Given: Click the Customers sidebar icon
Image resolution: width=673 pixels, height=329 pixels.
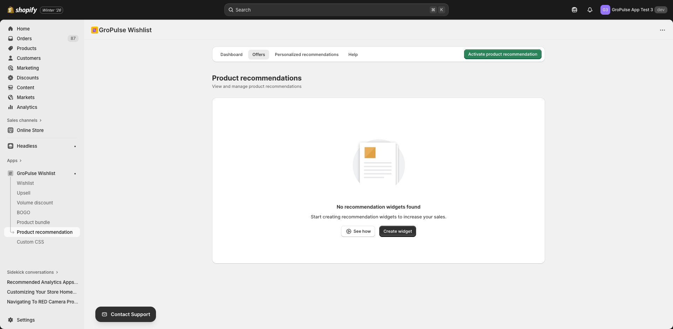Looking at the screenshot, I should [11, 58].
